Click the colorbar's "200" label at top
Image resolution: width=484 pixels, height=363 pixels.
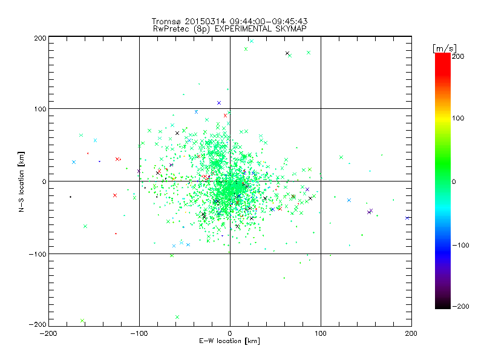[x=458, y=56]
